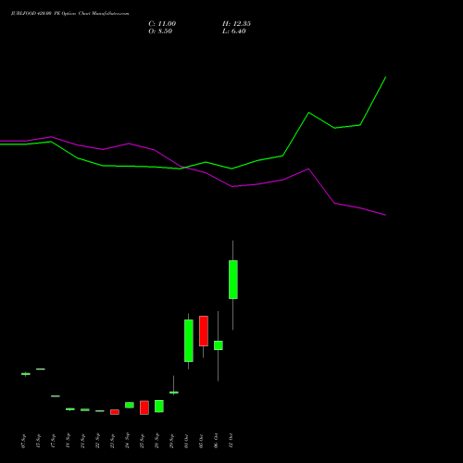Click the peak of the green line

click(x=385, y=77)
